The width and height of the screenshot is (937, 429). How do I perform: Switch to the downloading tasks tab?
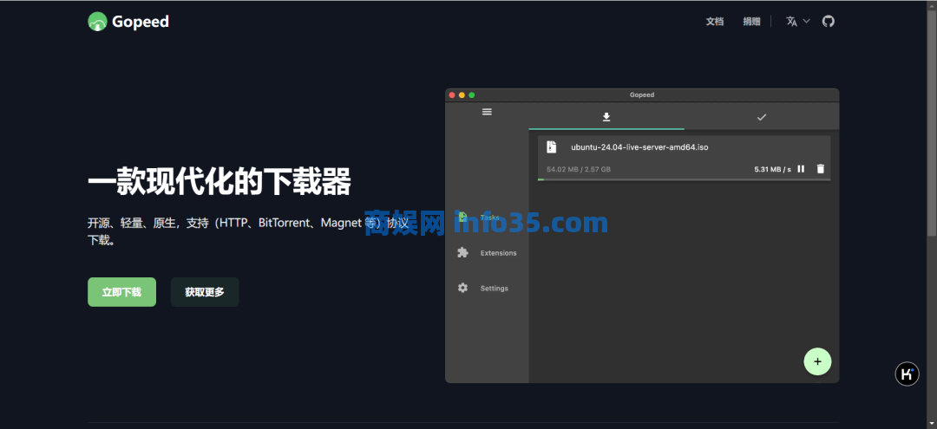(606, 116)
